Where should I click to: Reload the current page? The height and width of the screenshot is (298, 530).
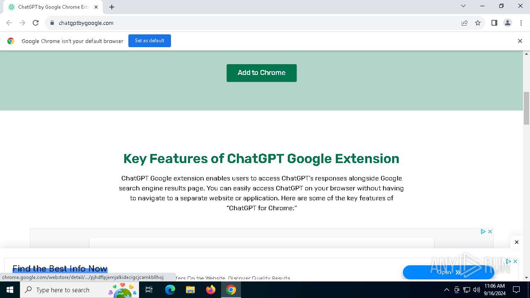[x=36, y=23]
